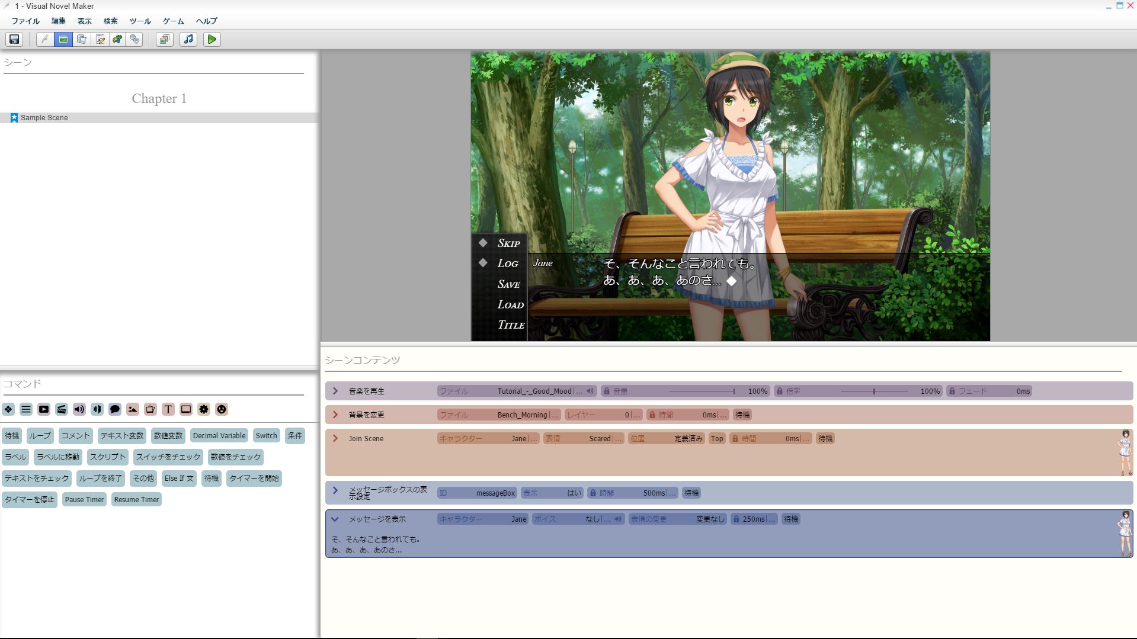
Task: Open the puzzle-piece extensions toolbar icon
Action: pos(117,40)
